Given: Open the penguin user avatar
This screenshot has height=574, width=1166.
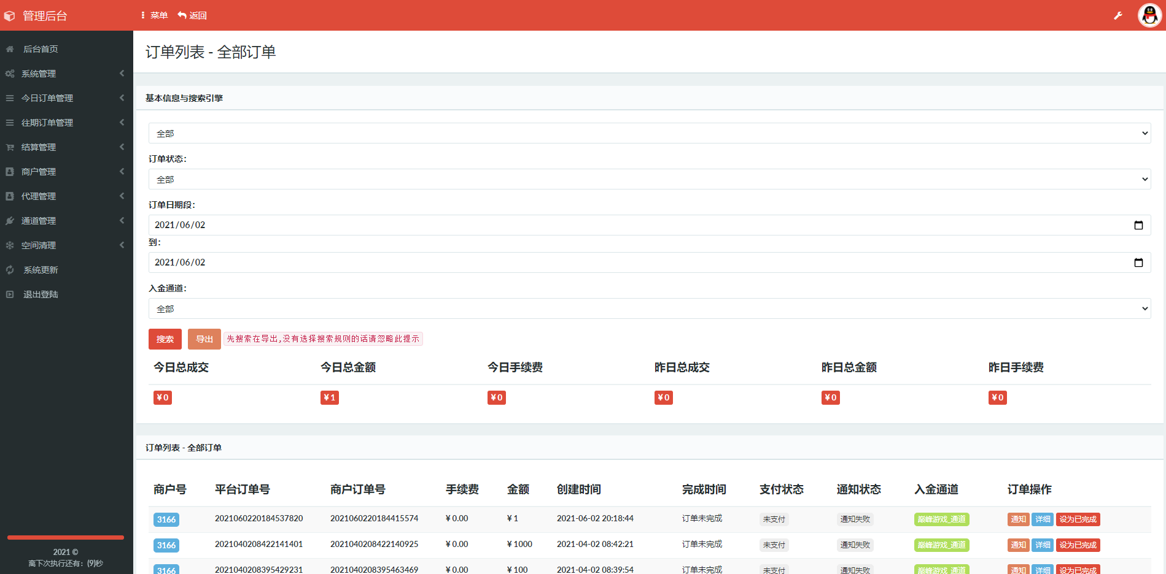Looking at the screenshot, I should coord(1150,15).
